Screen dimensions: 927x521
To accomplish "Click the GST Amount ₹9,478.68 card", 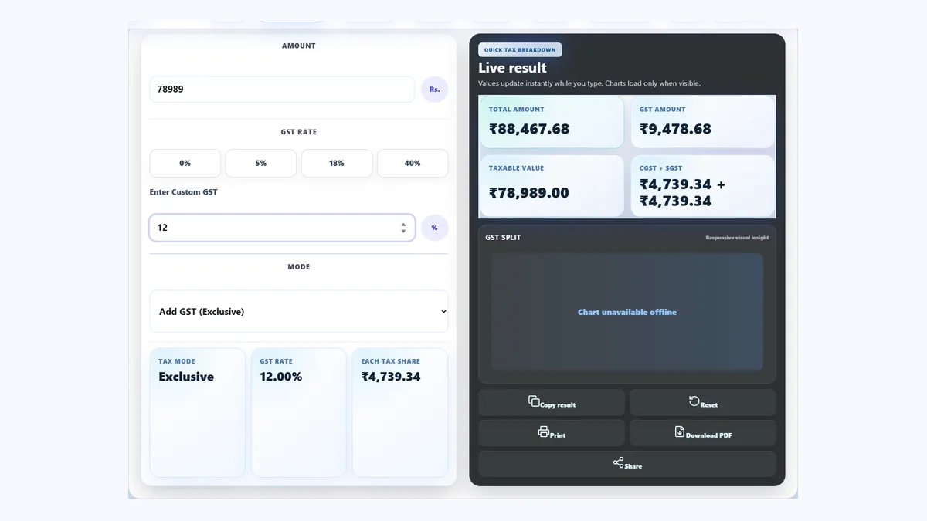I will point(703,122).
